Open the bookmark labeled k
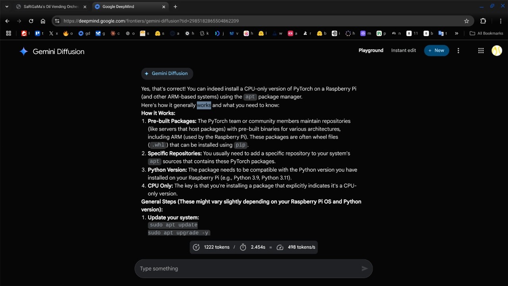The width and height of the screenshot is (508, 286). pyautogui.click(x=204, y=33)
